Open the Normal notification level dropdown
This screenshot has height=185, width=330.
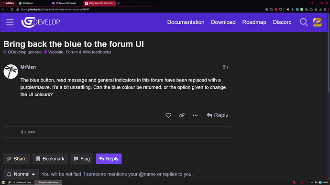coord(21,174)
